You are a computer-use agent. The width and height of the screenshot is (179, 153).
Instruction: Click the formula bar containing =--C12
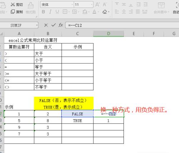[122, 25]
